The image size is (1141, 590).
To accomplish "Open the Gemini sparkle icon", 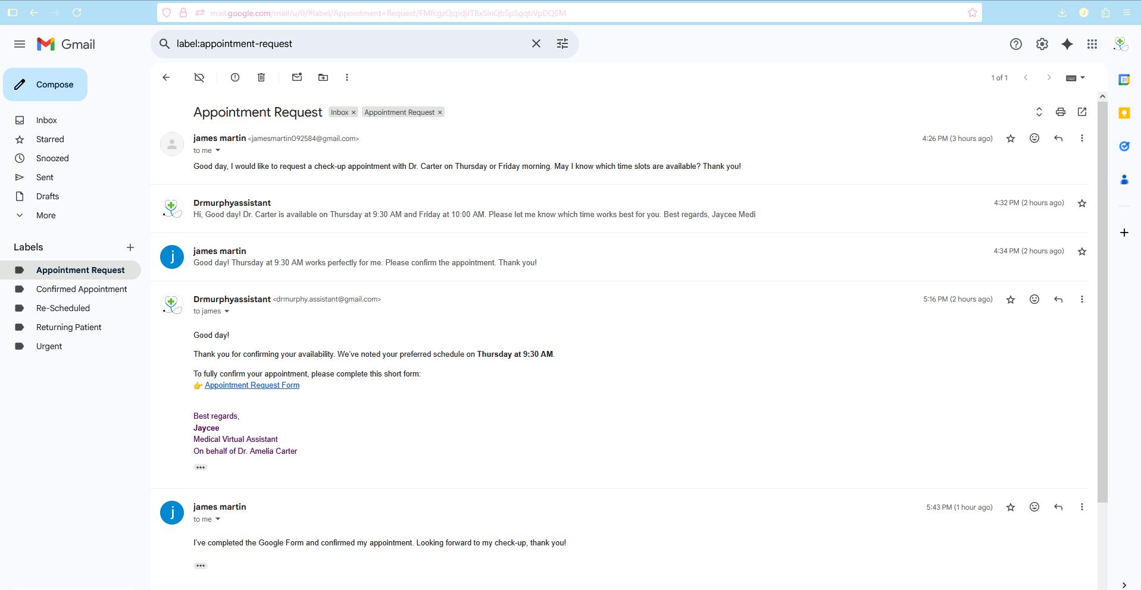I will [x=1067, y=44].
